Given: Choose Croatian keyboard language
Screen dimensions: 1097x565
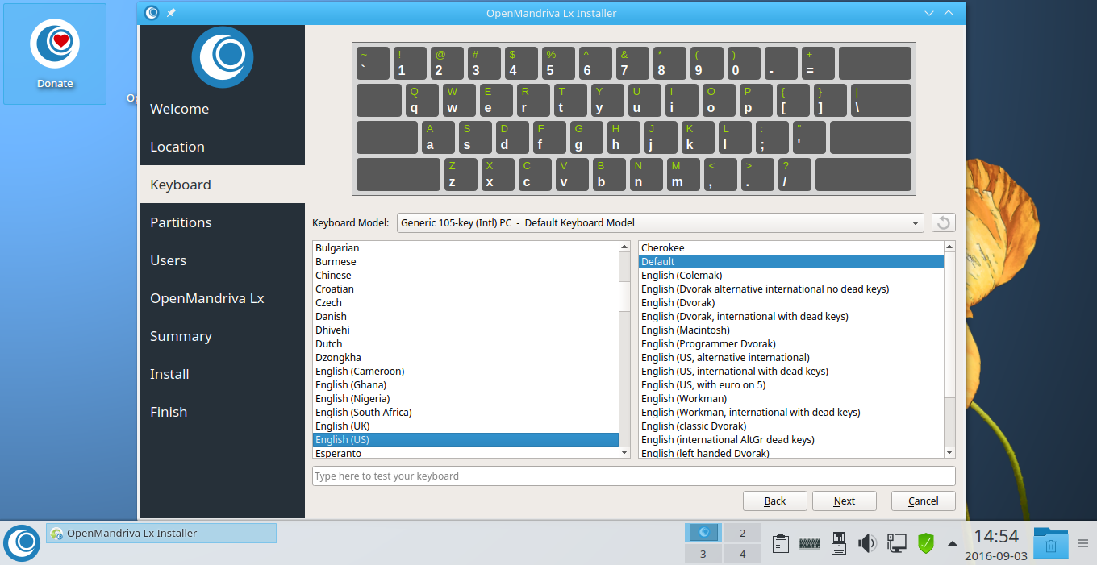Looking at the screenshot, I should click(x=465, y=289).
